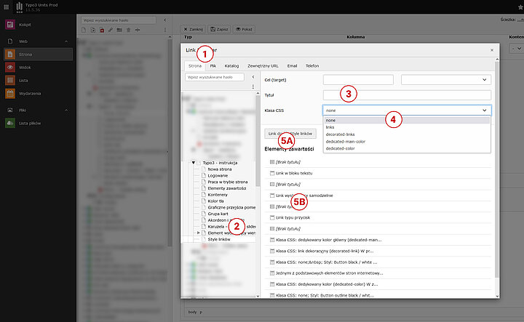Click the folder icon in tree toolbar

click(x=119, y=30)
